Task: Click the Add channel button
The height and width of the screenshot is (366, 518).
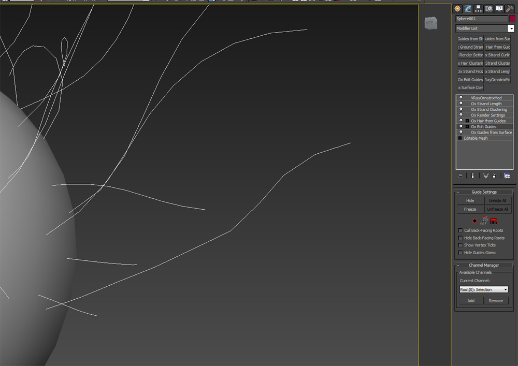Action: click(471, 300)
